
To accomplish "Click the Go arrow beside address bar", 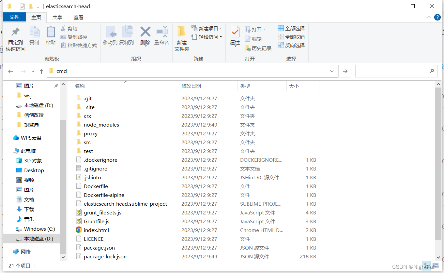I will [x=345, y=71].
